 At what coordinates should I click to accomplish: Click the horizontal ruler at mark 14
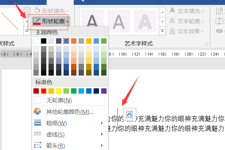pos(149,54)
